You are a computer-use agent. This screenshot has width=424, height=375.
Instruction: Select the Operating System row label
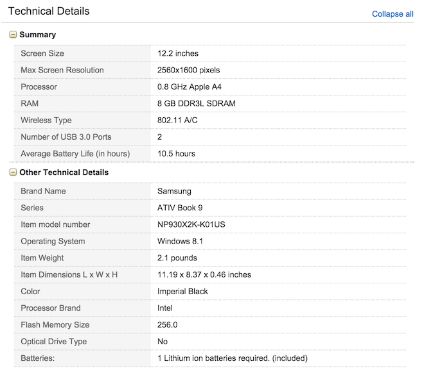click(x=53, y=241)
